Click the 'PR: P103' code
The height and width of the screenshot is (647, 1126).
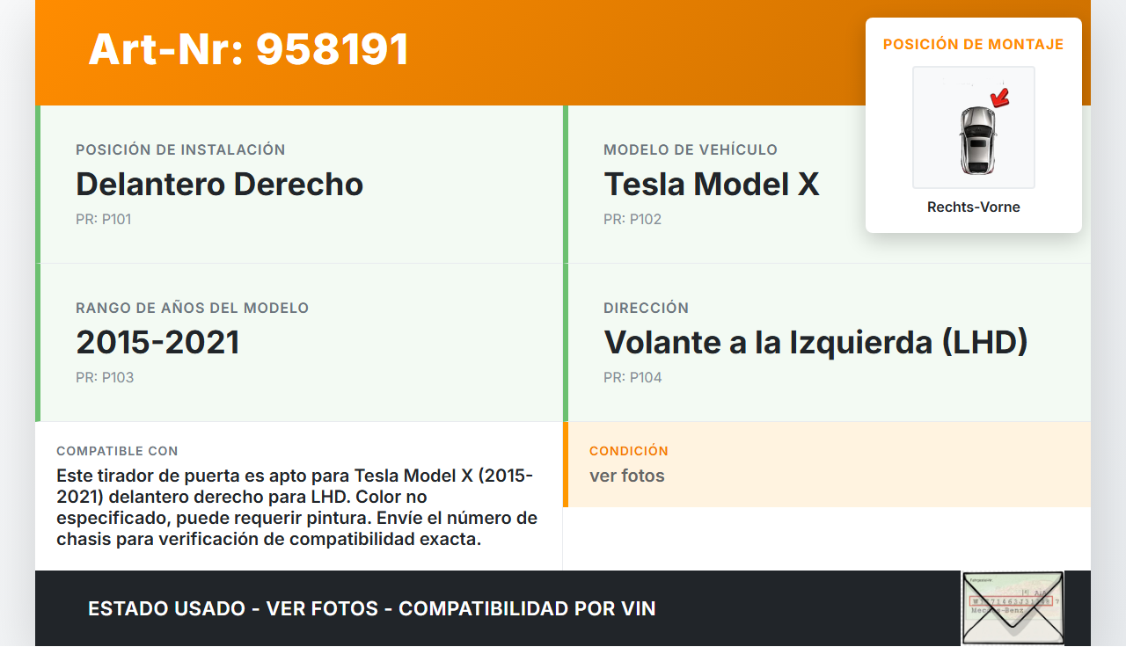click(x=105, y=377)
